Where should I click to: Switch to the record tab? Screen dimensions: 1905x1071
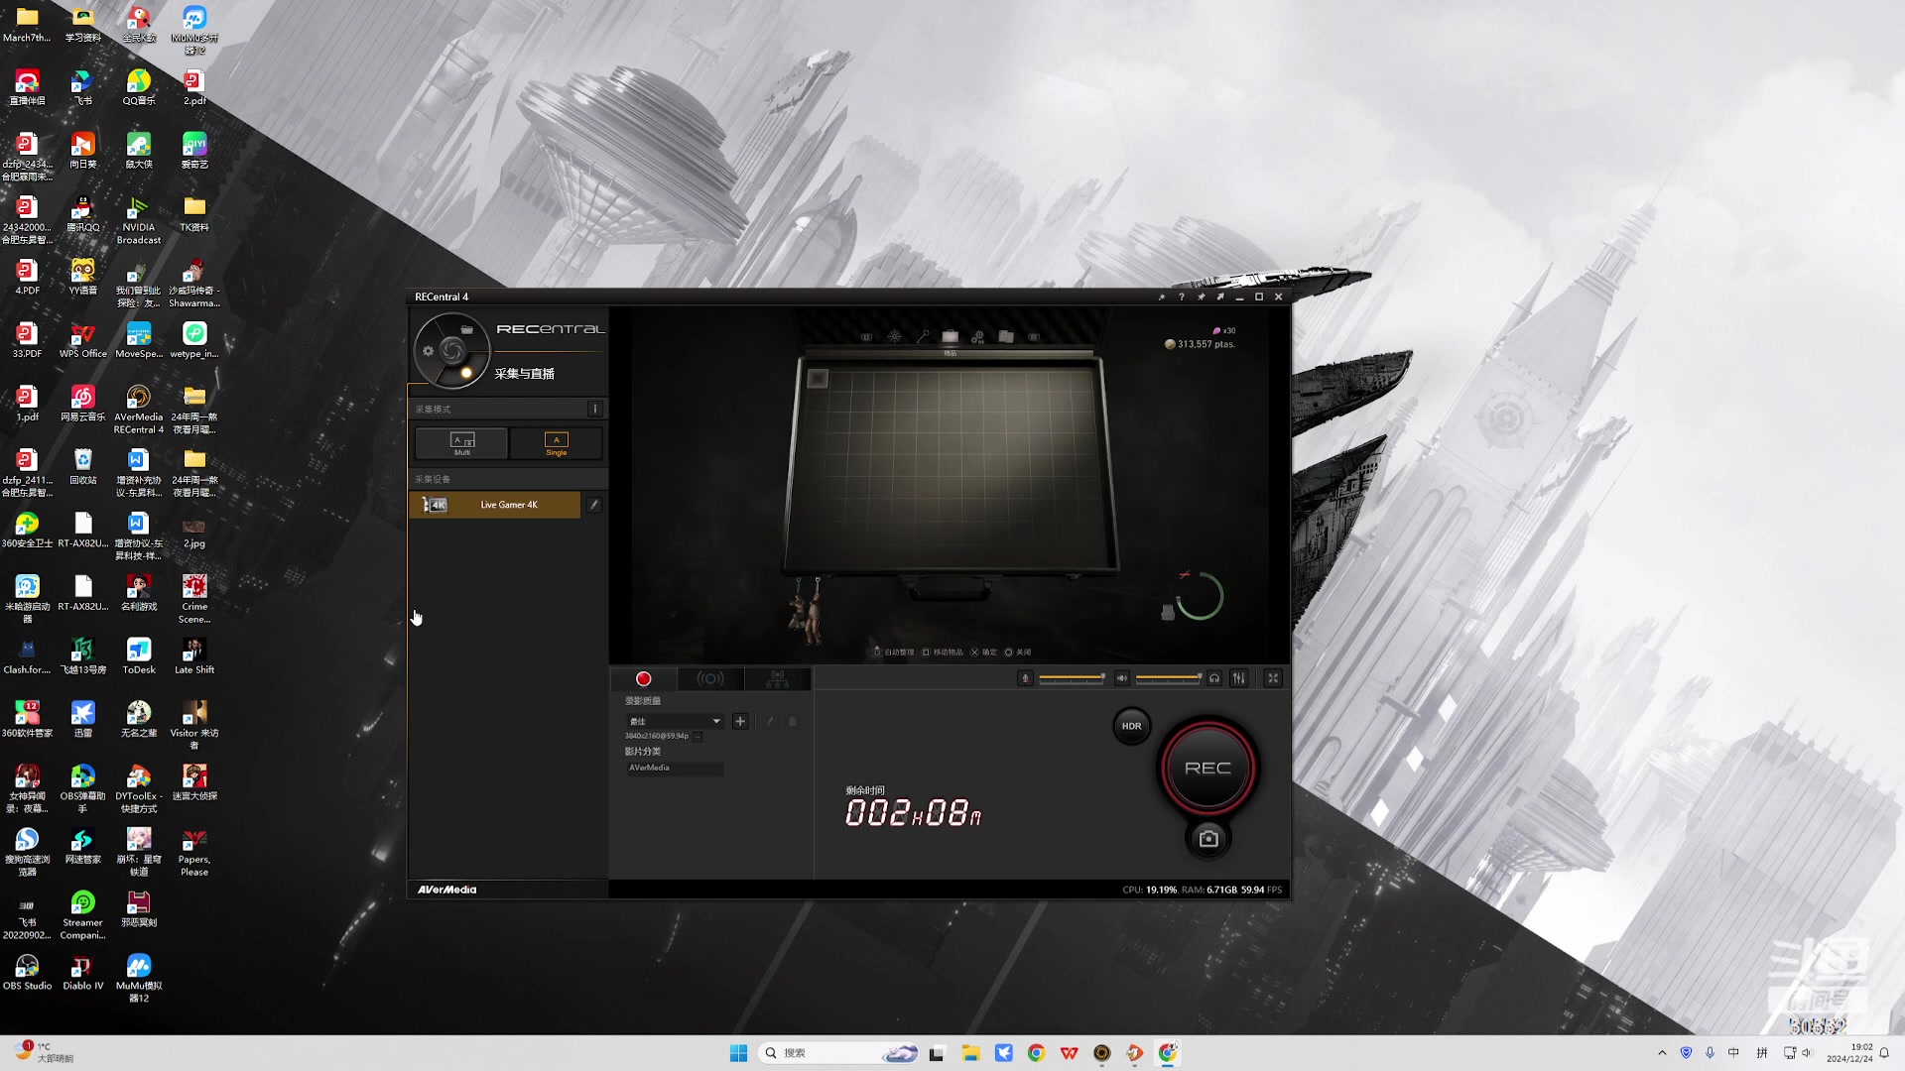click(643, 678)
